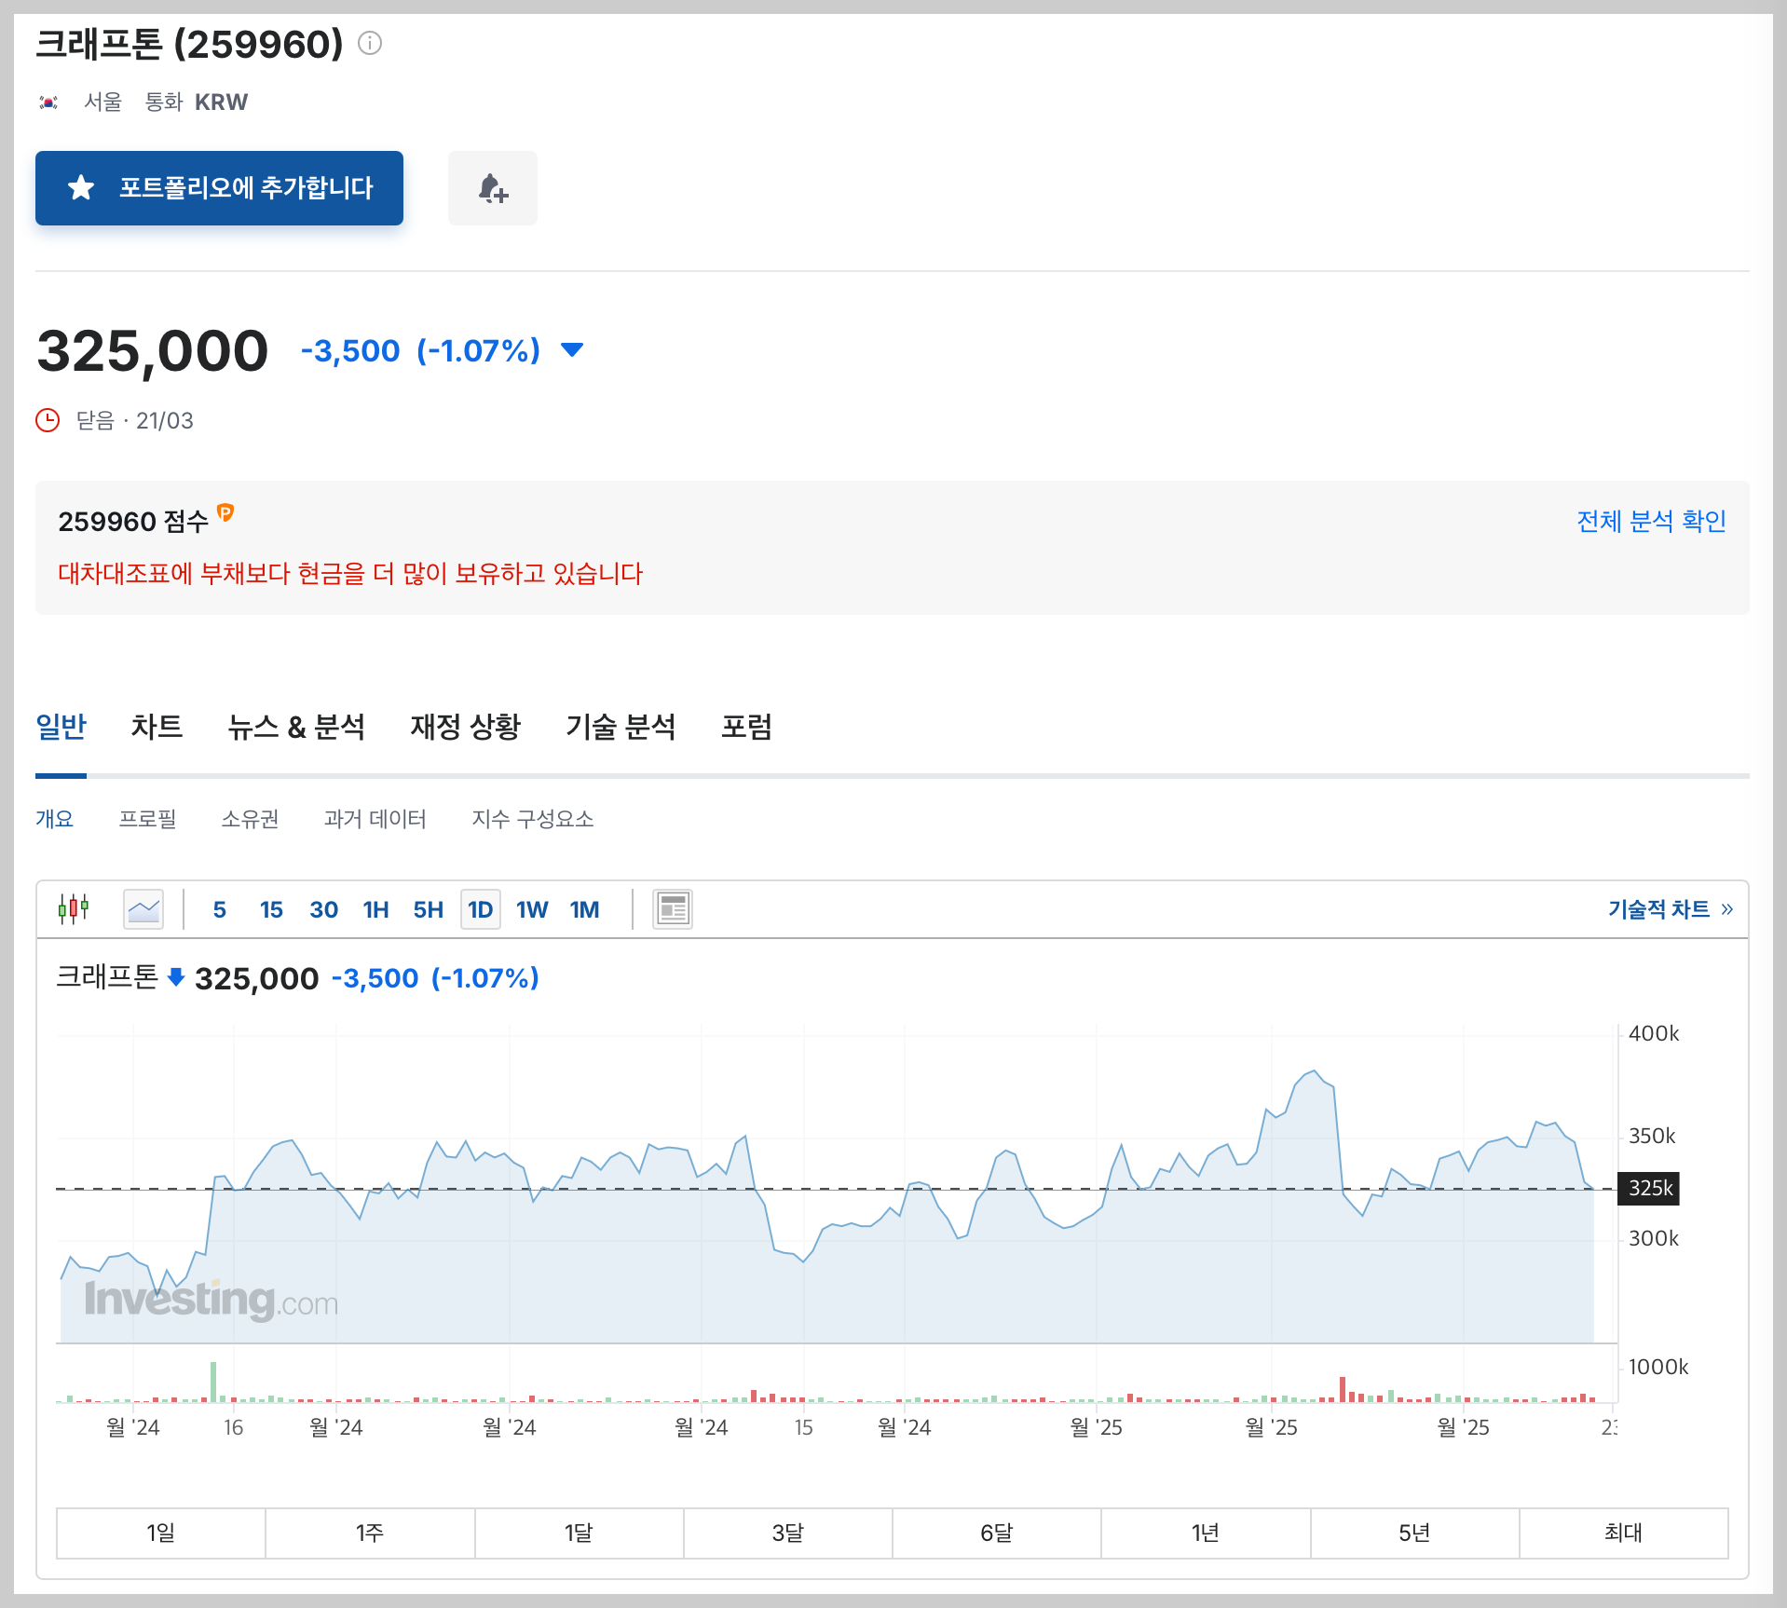Switch chart to area chart icon
1787x1608 pixels.
(x=143, y=909)
